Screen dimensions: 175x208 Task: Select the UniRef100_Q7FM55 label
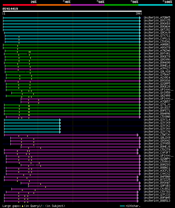pyautogui.click(x=157, y=144)
